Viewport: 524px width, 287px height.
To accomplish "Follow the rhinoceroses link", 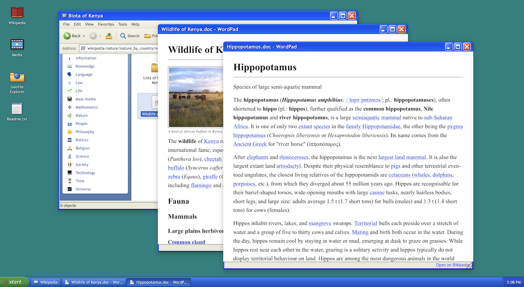I will (293, 157).
